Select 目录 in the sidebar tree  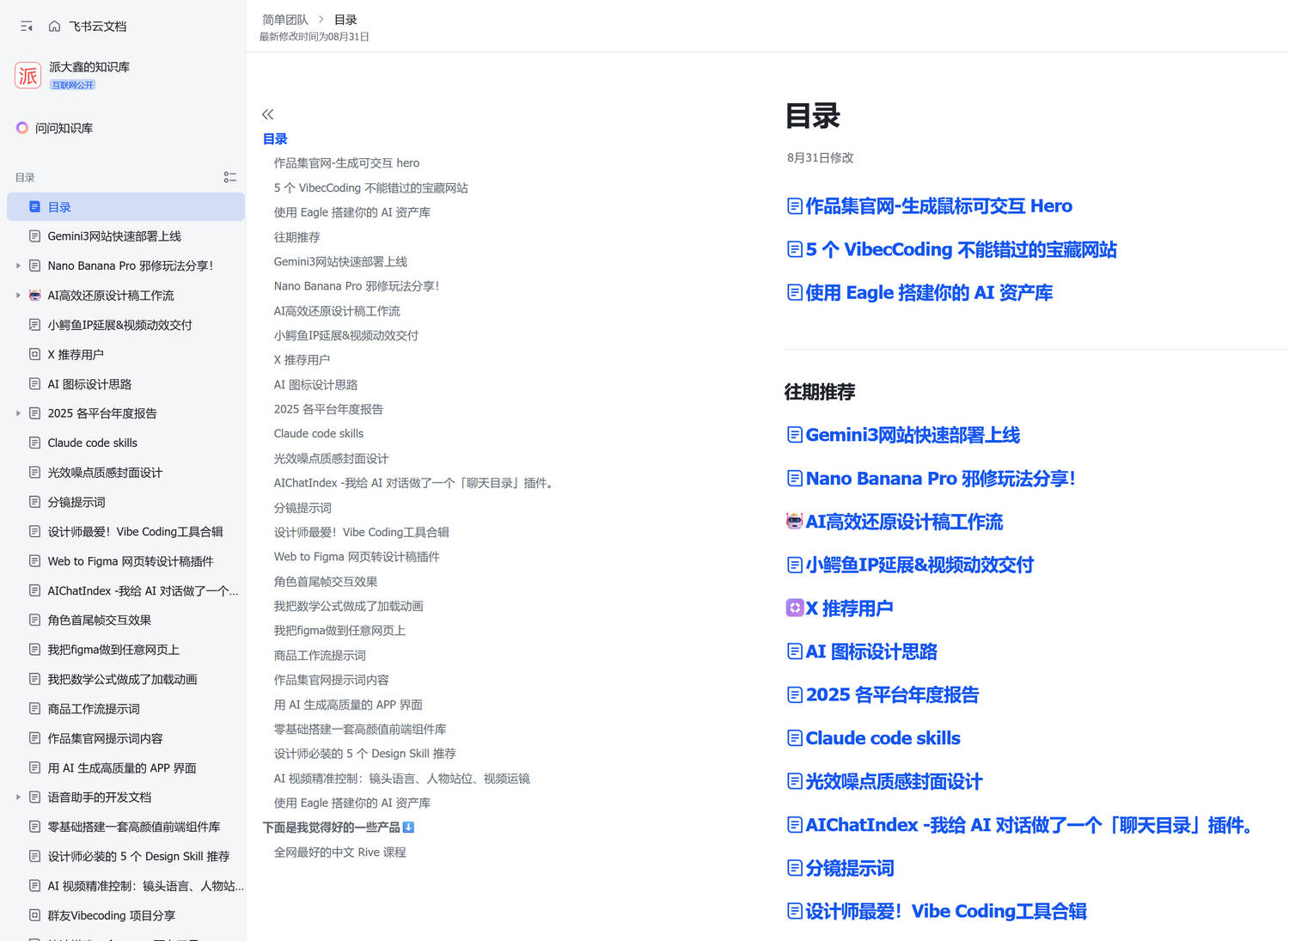click(125, 207)
